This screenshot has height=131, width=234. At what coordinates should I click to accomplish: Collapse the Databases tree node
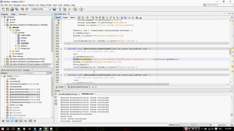2,17
